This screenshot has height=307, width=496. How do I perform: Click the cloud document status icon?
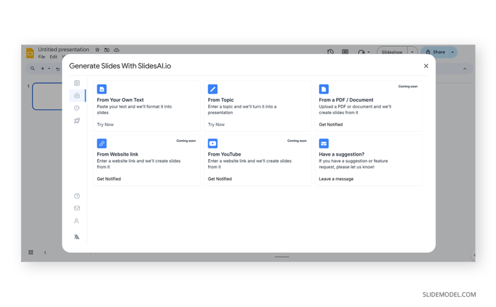(x=117, y=50)
